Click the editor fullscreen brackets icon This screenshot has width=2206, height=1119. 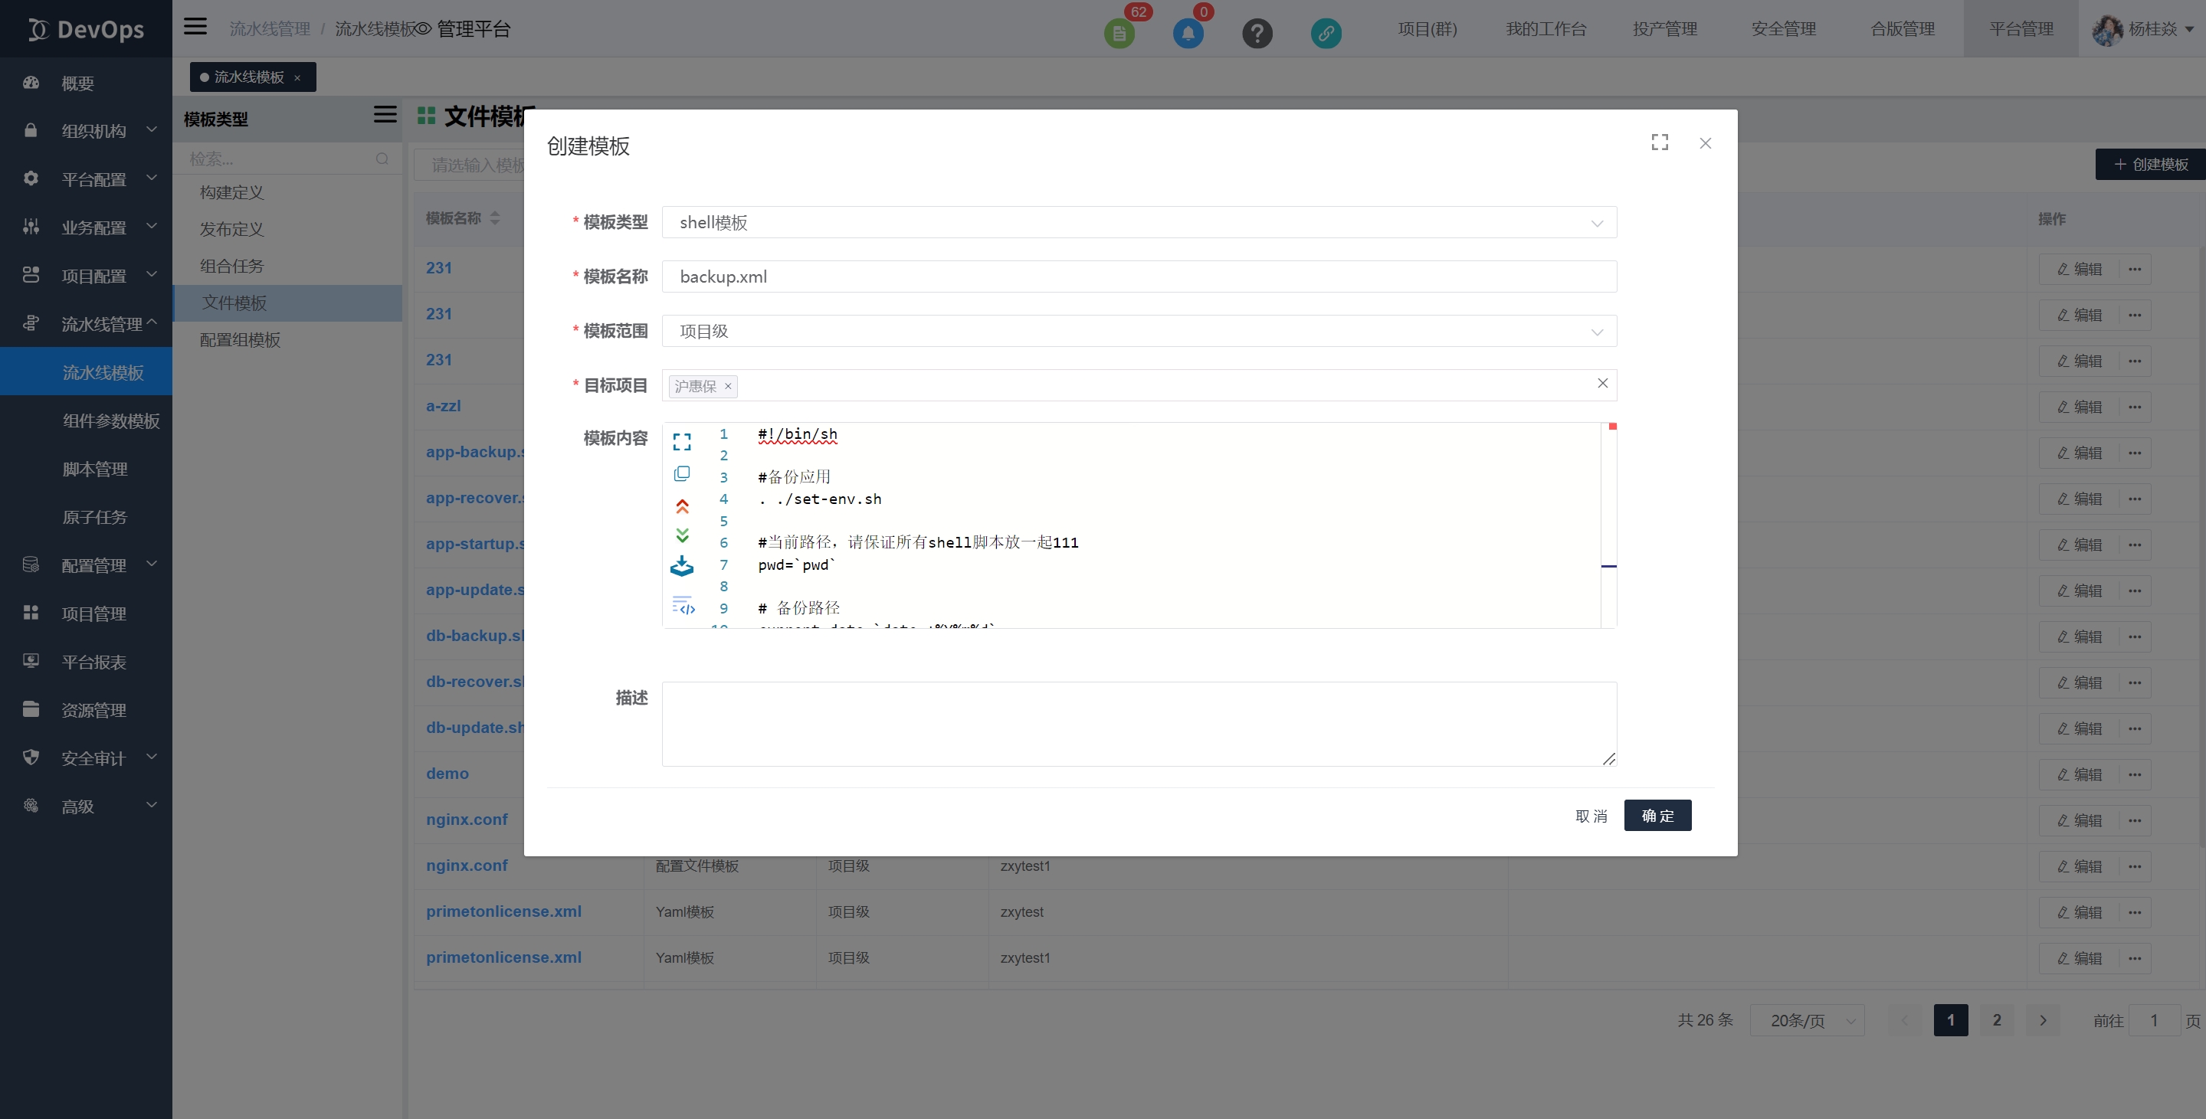[682, 442]
